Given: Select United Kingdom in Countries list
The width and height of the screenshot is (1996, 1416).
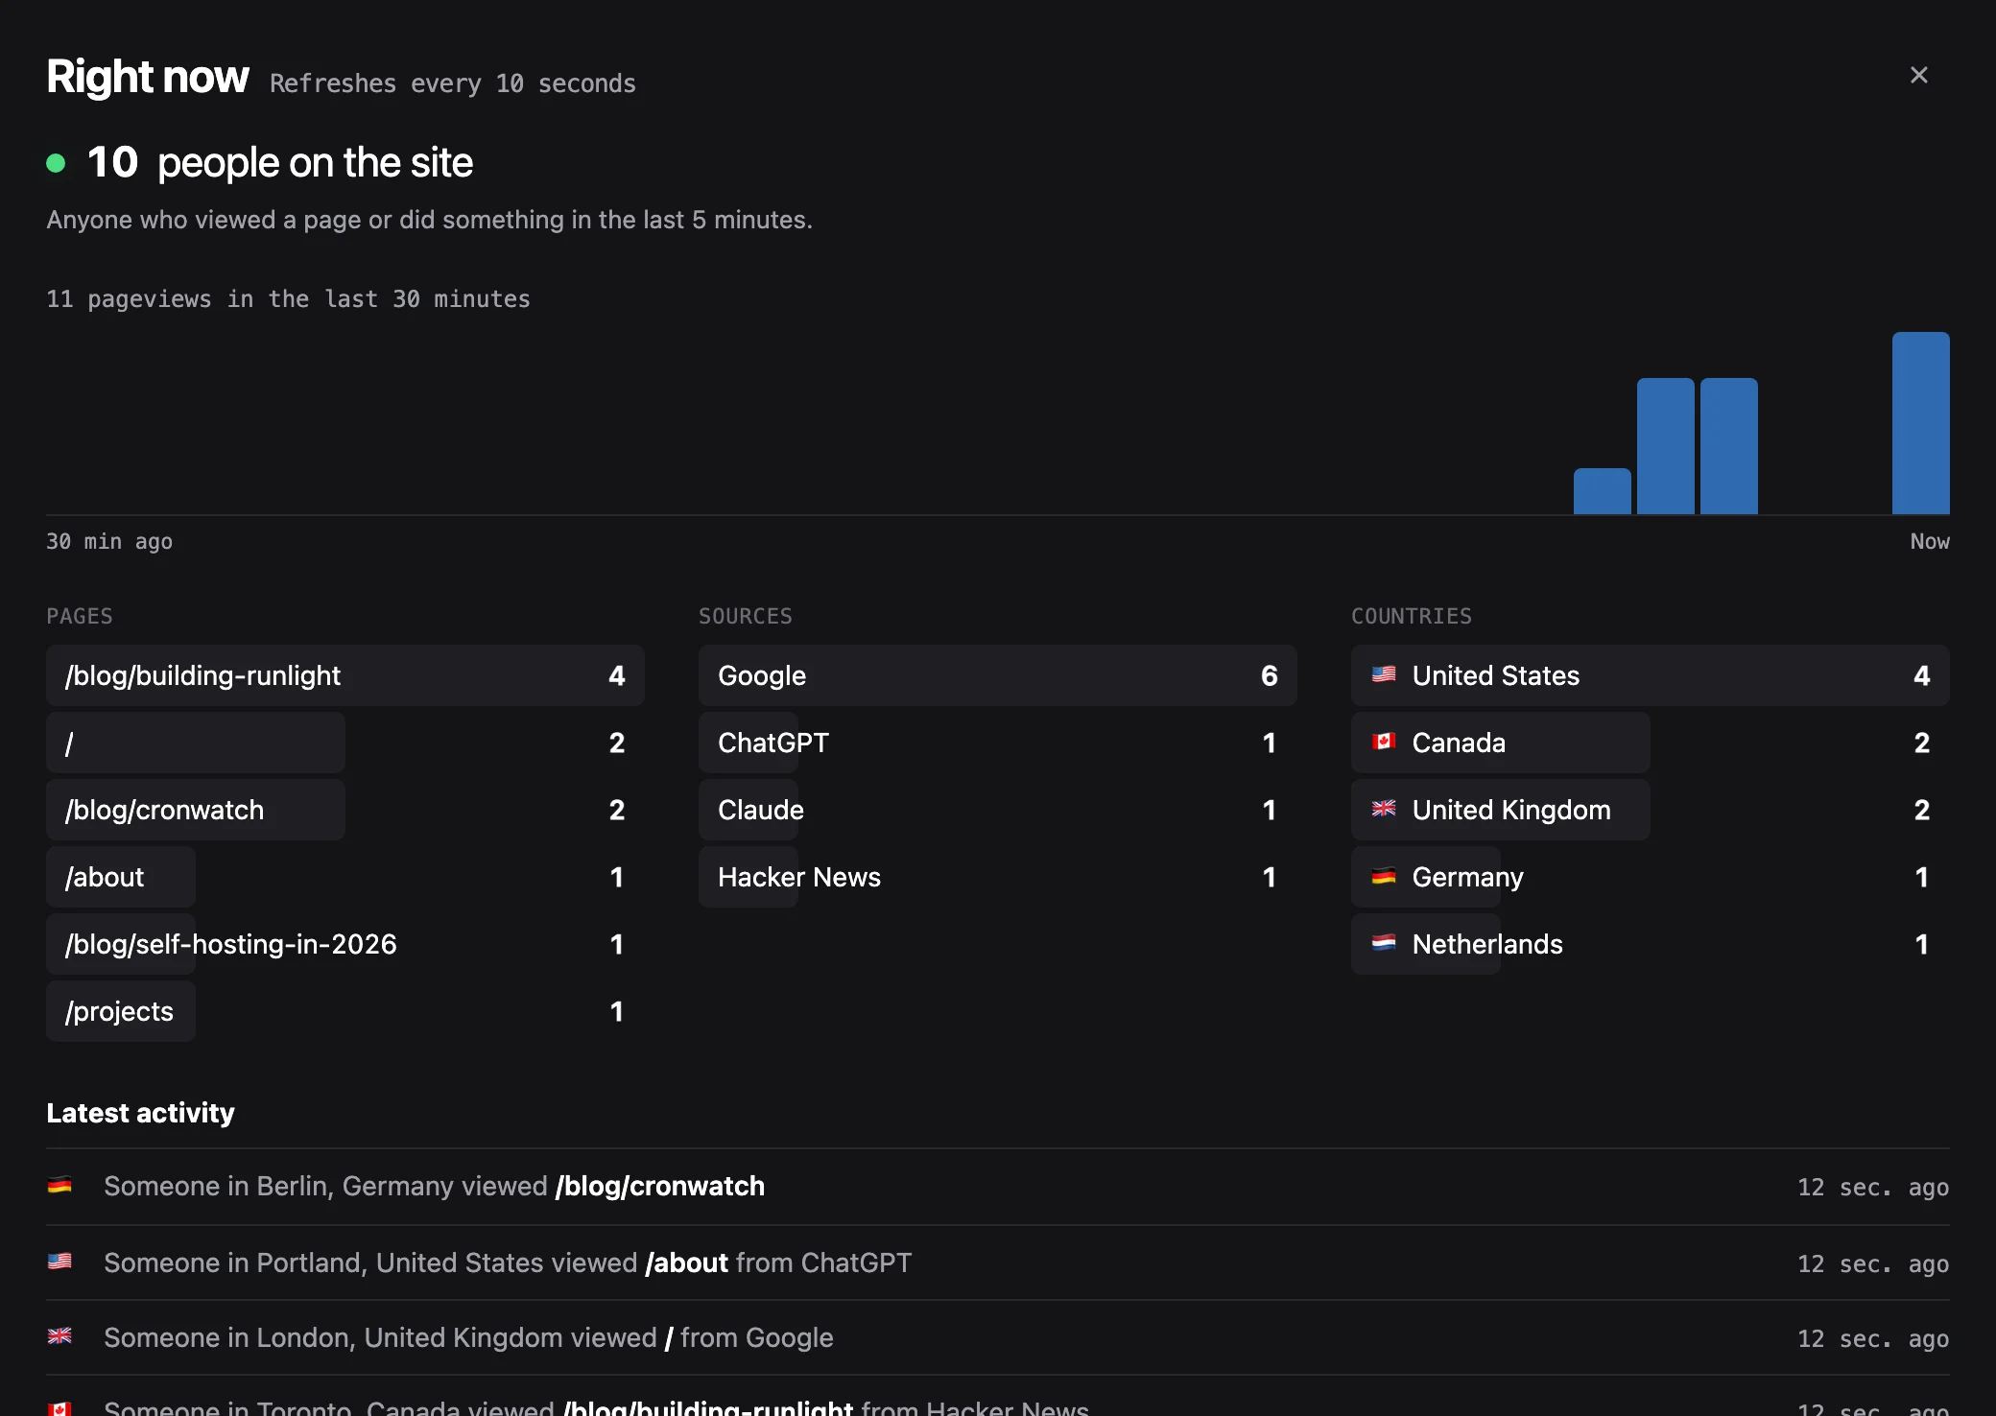Looking at the screenshot, I should [x=1651, y=810].
